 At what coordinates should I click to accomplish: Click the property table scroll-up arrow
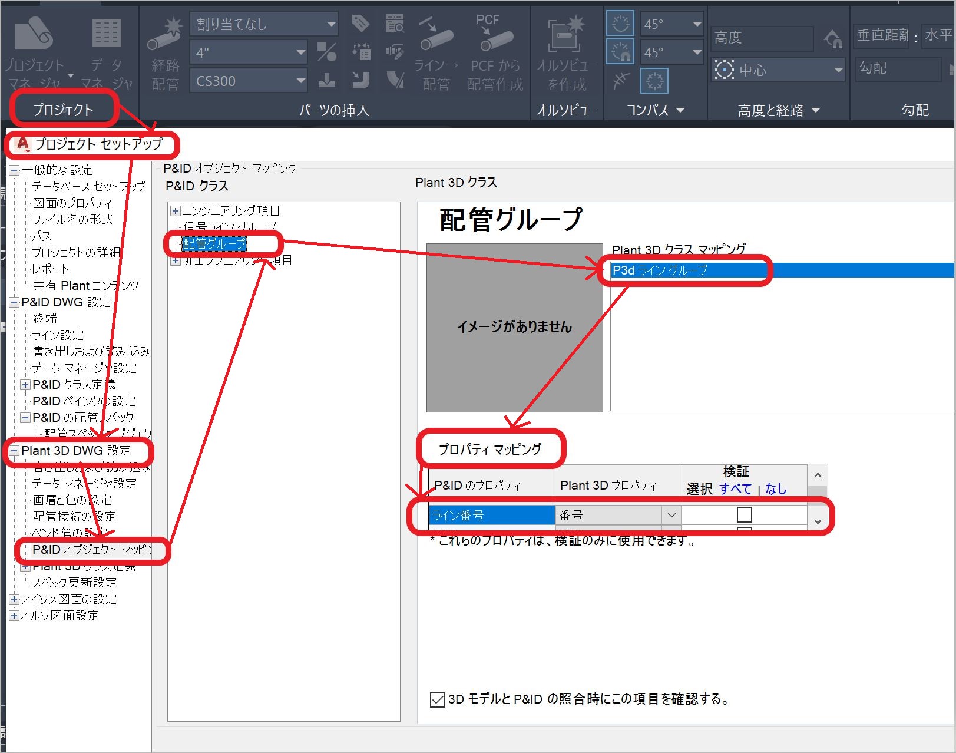818,475
